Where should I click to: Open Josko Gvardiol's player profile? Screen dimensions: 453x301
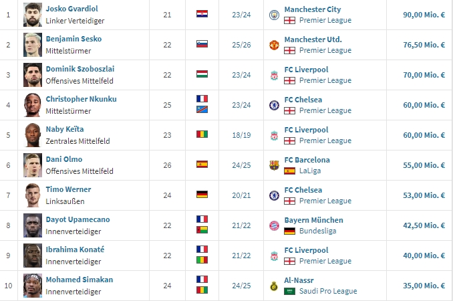[73, 9]
